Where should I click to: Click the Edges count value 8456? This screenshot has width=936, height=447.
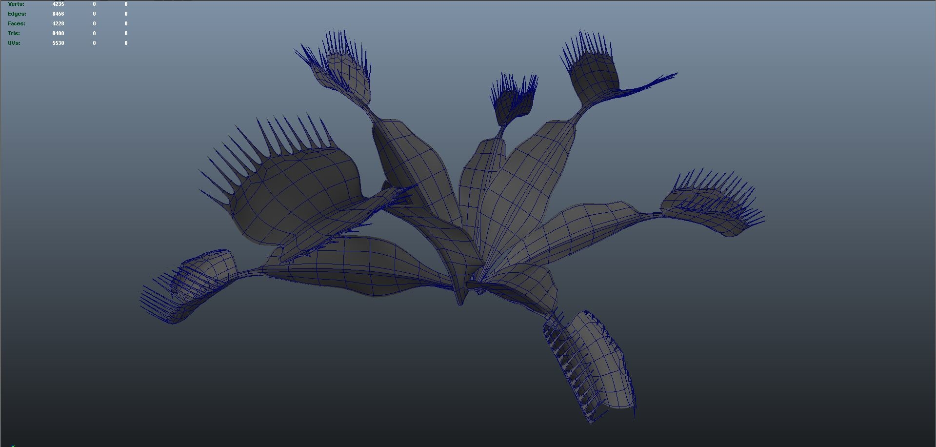pos(59,14)
